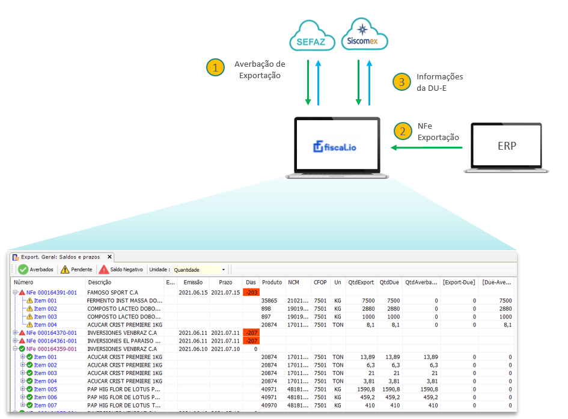Toggle the Pendente filter button
The image size is (568, 419).
point(76,269)
